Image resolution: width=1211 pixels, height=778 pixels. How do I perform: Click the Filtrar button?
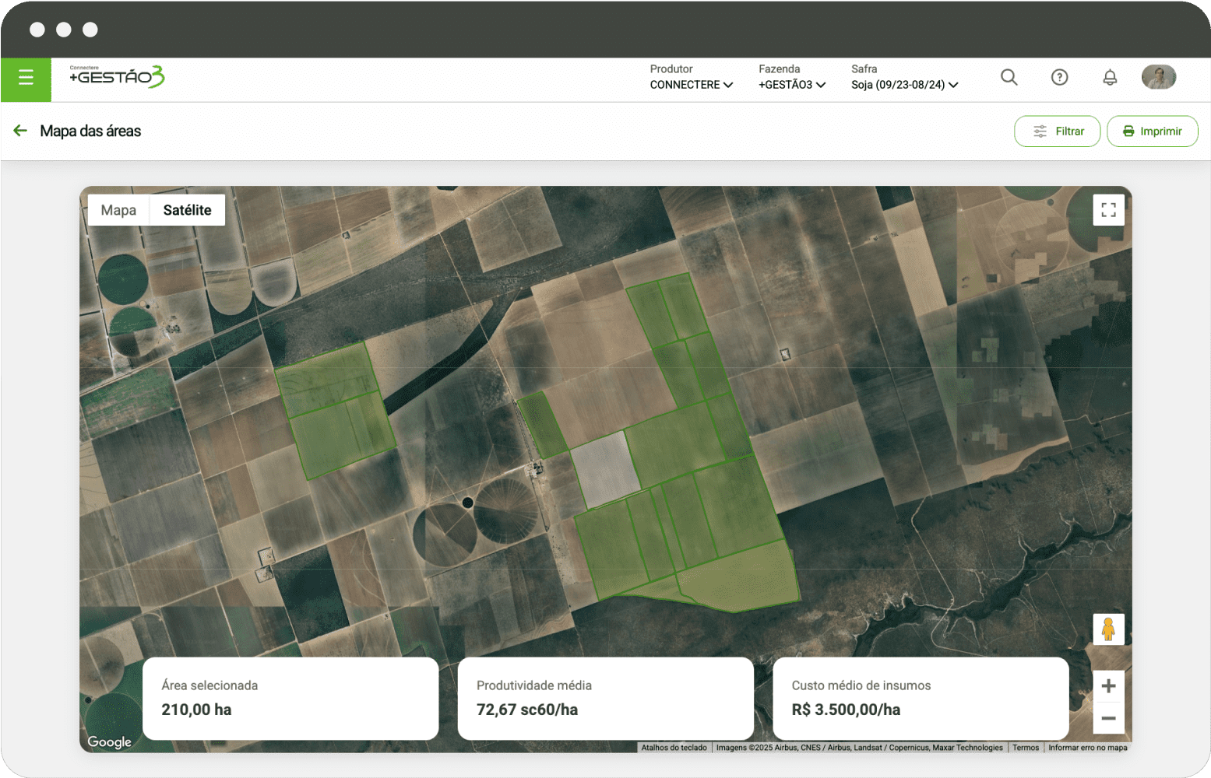[x=1057, y=131]
